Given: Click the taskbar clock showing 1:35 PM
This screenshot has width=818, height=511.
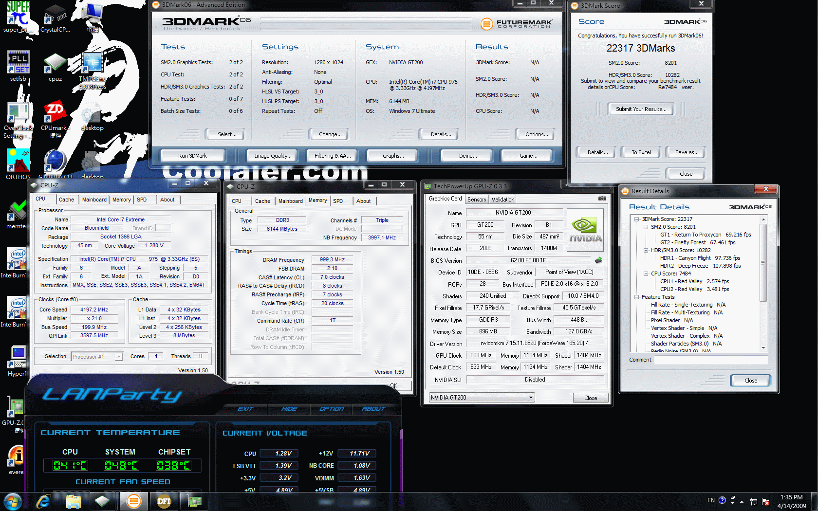Looking at the screenshot, I should pyautogui.click(x=791, y=501).
